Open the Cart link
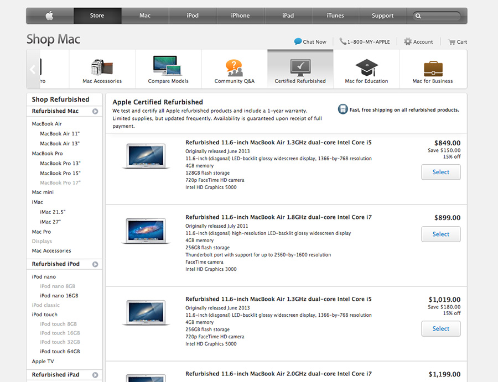Viewport: 498px width, 382px height. tap(462, 42)
